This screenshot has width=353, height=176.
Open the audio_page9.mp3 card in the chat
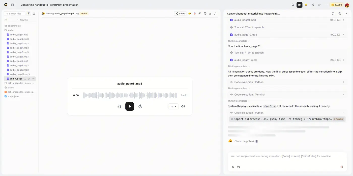click(287, 20)
